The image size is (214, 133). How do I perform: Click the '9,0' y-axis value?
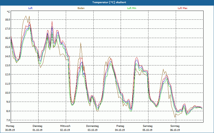(x=8, y=102)
